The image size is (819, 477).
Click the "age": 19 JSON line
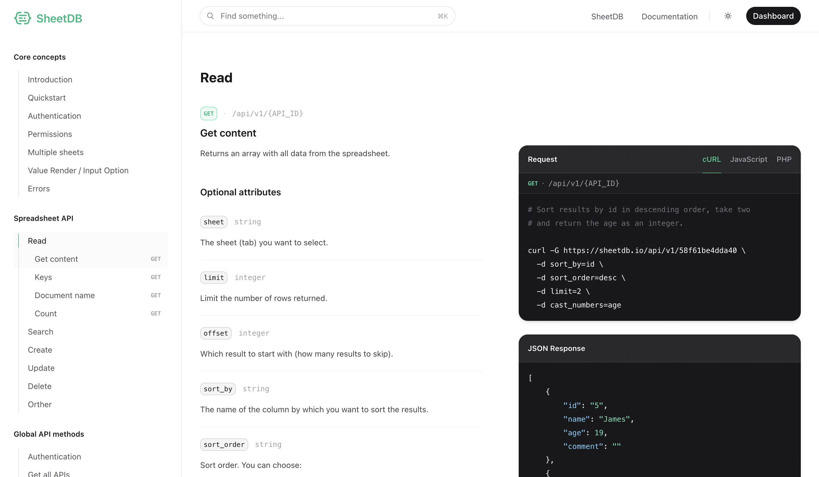coord(585,432)
